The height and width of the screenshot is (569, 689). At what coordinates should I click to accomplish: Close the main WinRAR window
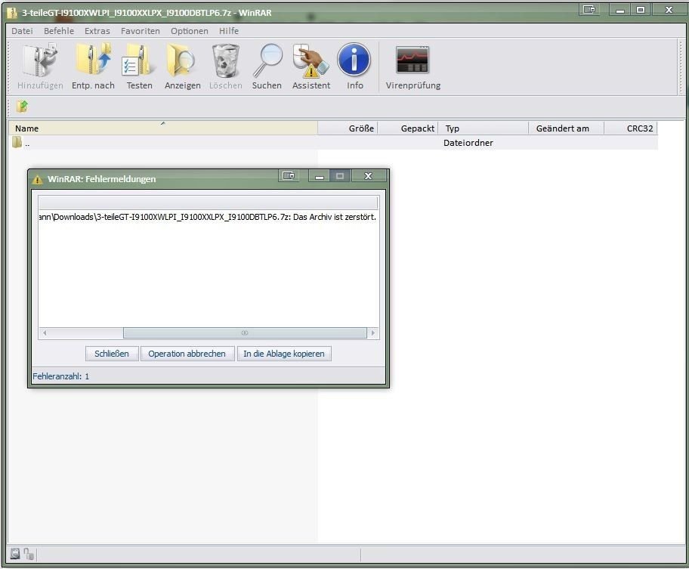click(669, 10)
